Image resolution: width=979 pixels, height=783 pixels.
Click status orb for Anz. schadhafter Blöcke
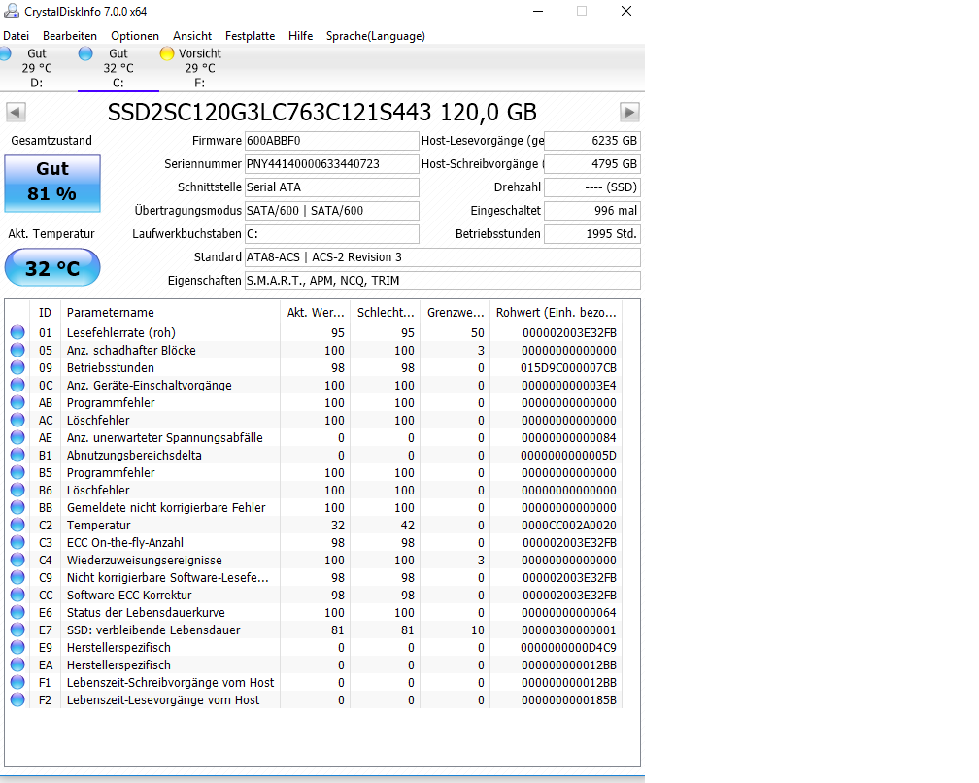(17, 351)
